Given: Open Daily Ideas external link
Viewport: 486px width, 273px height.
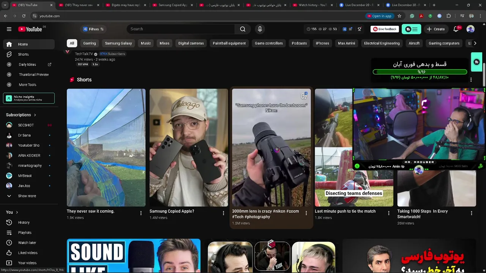Looking at the screenshot, I should (x=49, y=64).
